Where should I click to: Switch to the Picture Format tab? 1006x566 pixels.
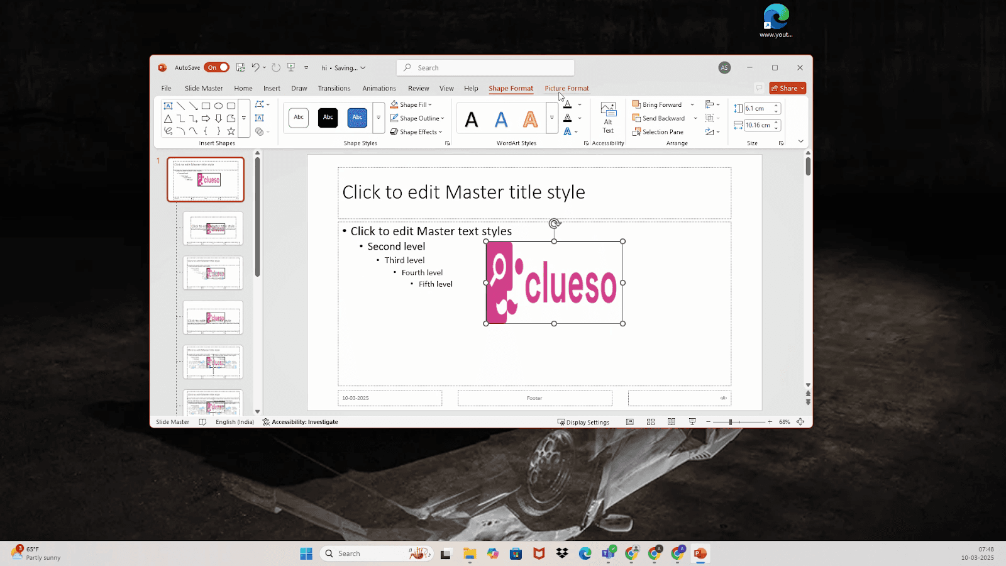point(567,88)
